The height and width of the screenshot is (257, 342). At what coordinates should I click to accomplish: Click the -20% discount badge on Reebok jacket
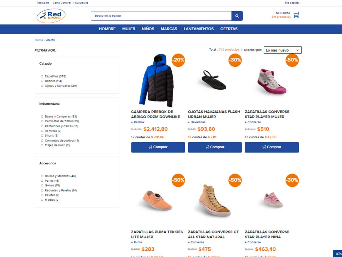coord(178,60)
